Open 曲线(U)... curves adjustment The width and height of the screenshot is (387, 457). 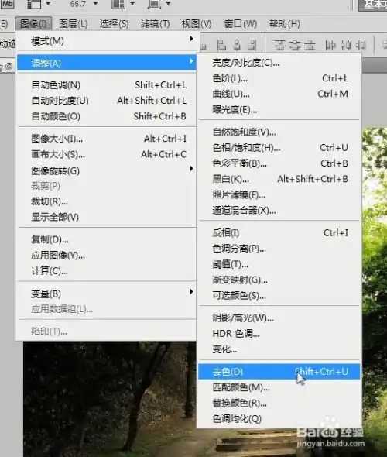coord(279,94)
